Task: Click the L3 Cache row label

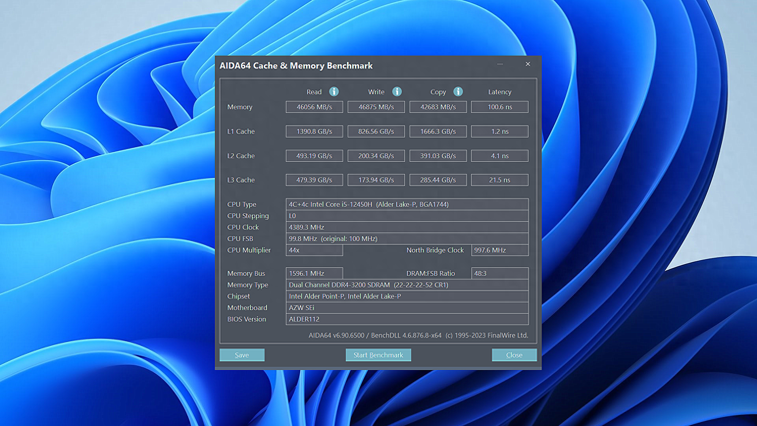Action: tap(241, 180)
